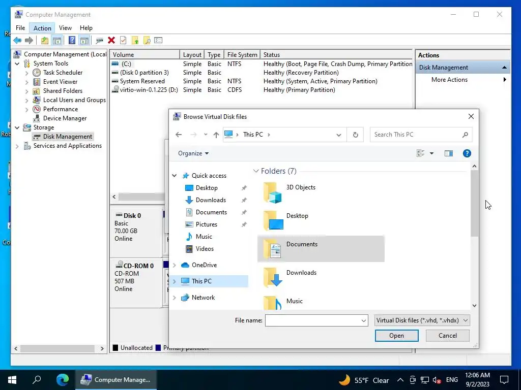Click the folder with magnifier toolbar icon
Screen dimensions: 521x390
click(147, 41)
